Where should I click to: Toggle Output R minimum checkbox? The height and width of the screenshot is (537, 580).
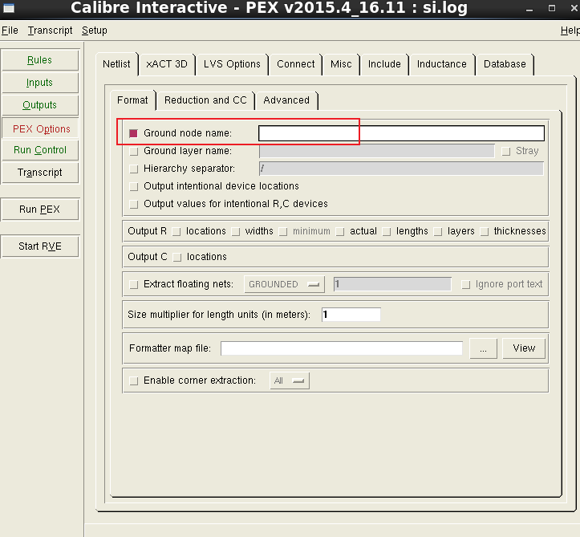(x=283, y=232)
